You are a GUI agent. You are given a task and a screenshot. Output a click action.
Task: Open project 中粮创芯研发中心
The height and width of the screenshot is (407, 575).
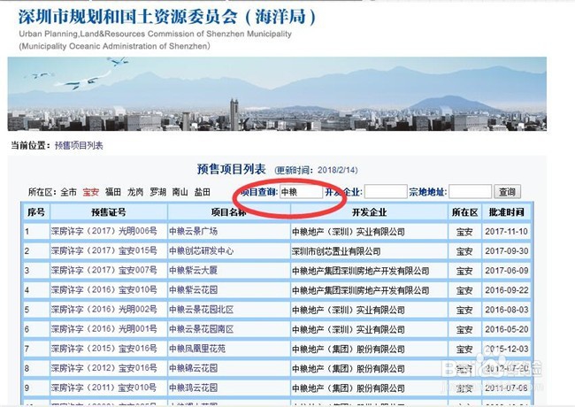[202, 250]
